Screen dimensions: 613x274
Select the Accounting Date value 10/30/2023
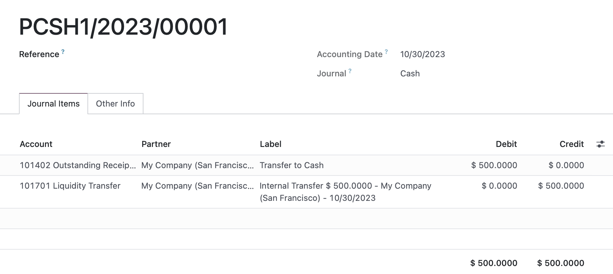423,54
